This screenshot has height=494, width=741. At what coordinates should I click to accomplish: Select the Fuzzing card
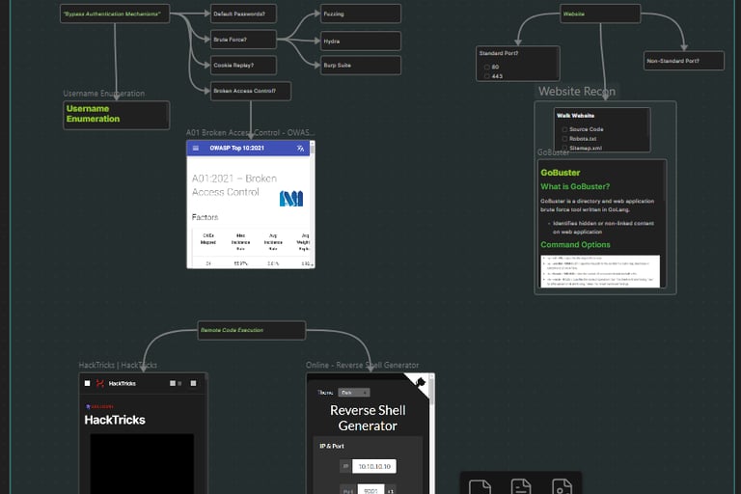(361, 14)
